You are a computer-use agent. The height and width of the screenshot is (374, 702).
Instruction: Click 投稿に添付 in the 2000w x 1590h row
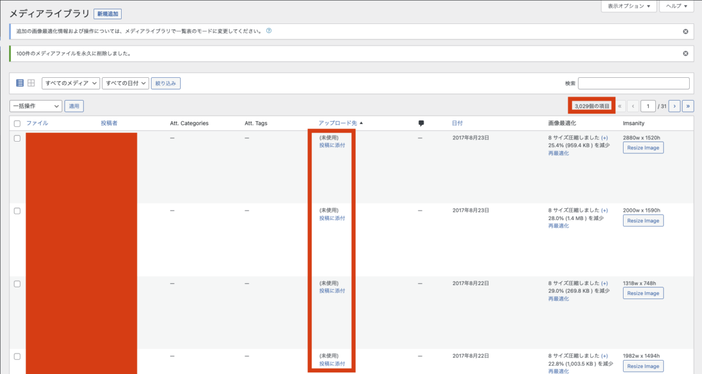pos(332,218)
